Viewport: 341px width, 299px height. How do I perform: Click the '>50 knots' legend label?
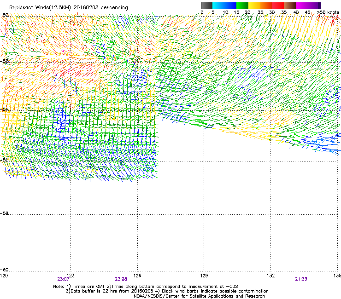[x=328, y=12]
